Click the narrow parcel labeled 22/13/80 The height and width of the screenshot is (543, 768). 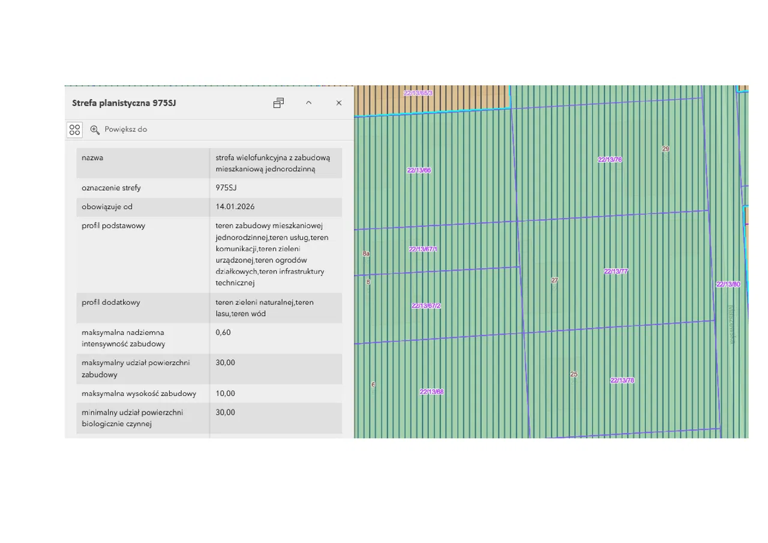[728, 284]
